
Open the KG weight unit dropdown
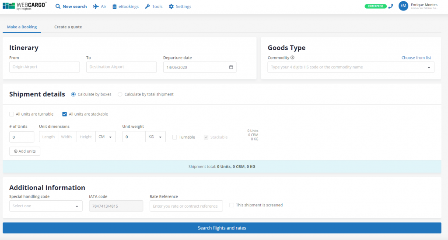pos(156,137)
